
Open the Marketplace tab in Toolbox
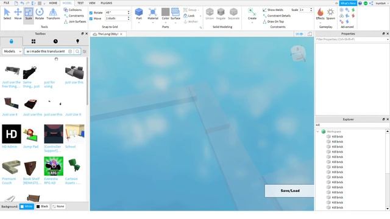point(12,41)
